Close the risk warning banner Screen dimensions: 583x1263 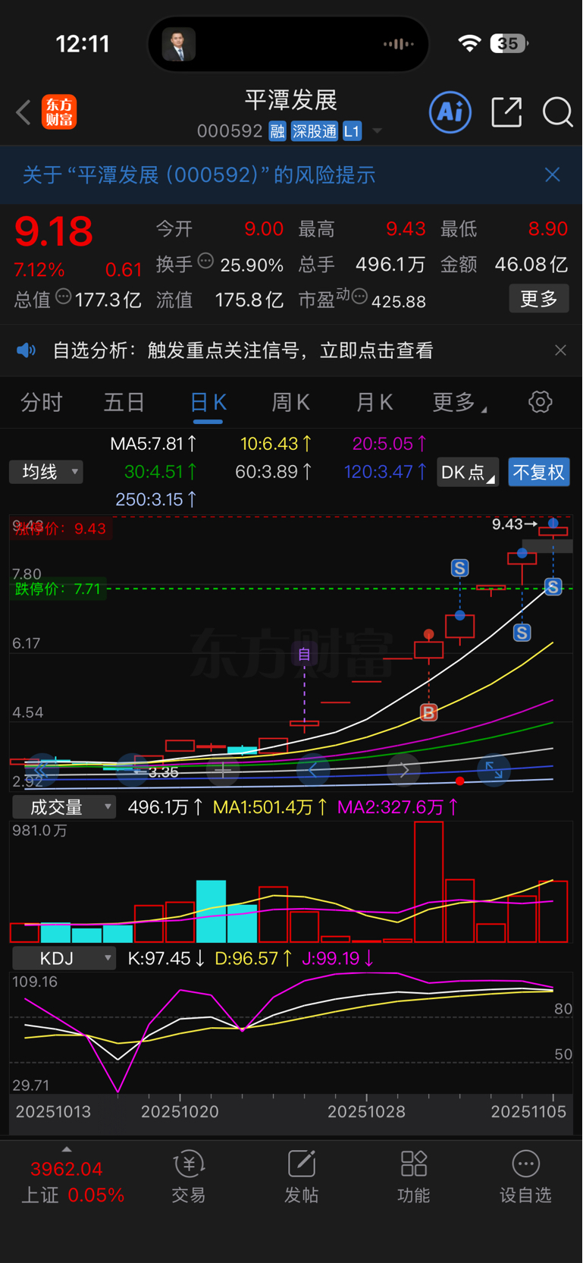coord(553,174)
